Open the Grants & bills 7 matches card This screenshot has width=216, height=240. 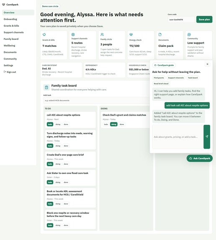click(x=54, y=45)
